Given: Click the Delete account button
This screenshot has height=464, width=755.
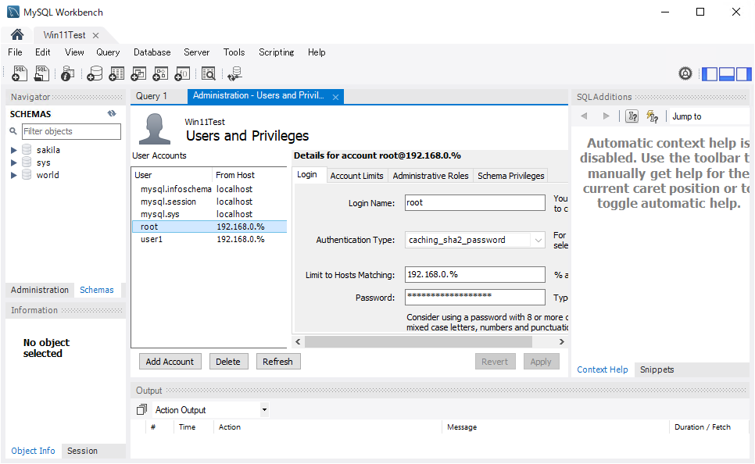Looking at the screenshot, I should tap(228, 362).
